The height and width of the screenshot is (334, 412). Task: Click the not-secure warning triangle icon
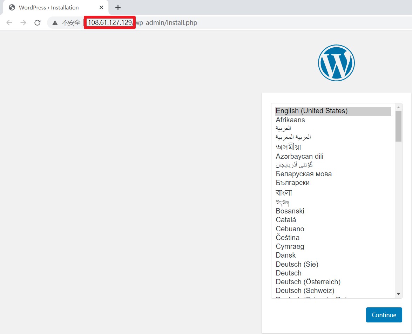[x=55, y=23]
